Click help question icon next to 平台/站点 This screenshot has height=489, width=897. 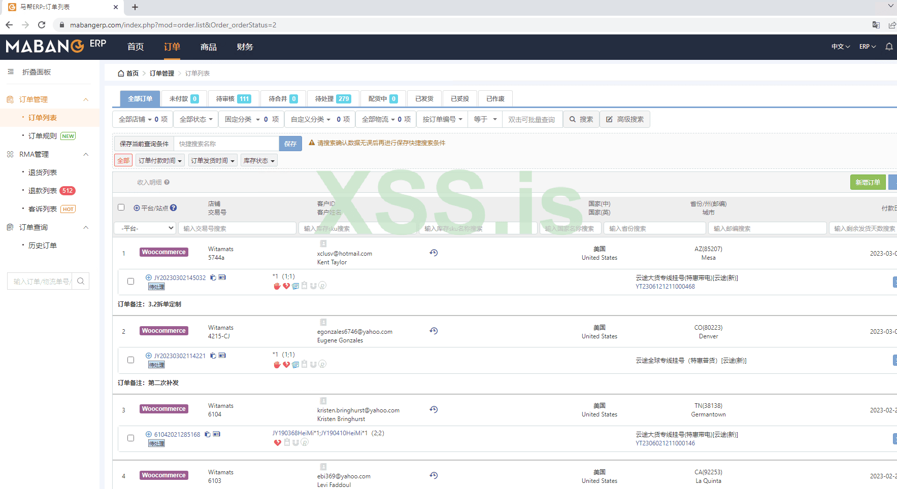pyautogui.click(x=174, y=208)
